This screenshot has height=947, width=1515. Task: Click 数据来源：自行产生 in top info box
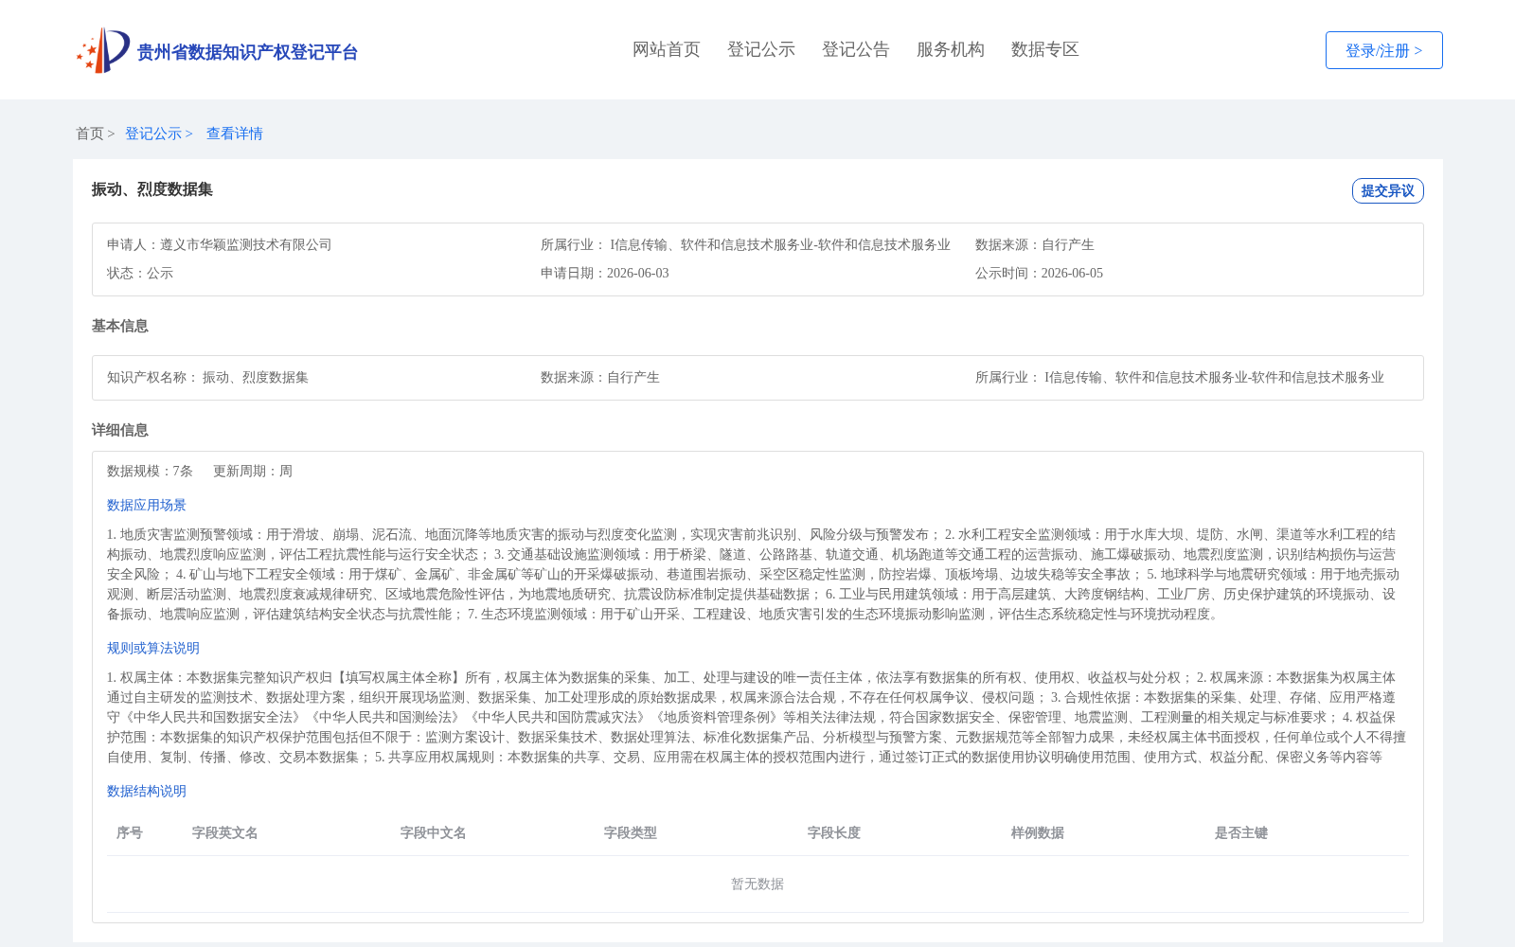[1035, 244]
